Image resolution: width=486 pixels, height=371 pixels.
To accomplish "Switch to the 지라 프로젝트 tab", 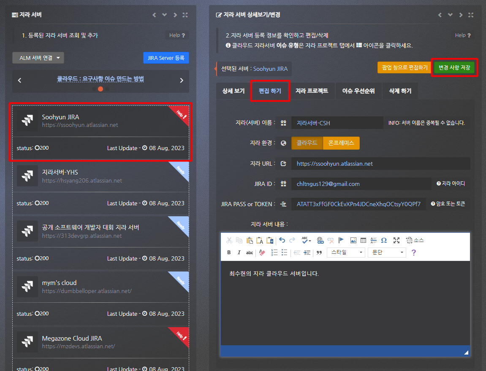I will pos(312,91).
